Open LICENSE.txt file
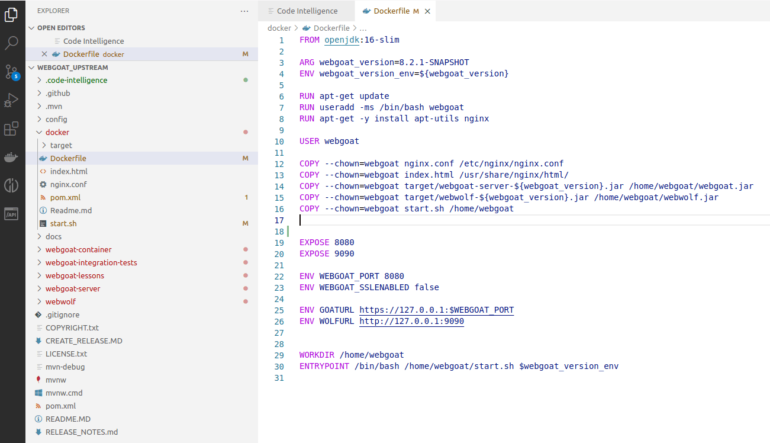The width and height of the screenshot is (770, 443). click(x=141, y=354)
